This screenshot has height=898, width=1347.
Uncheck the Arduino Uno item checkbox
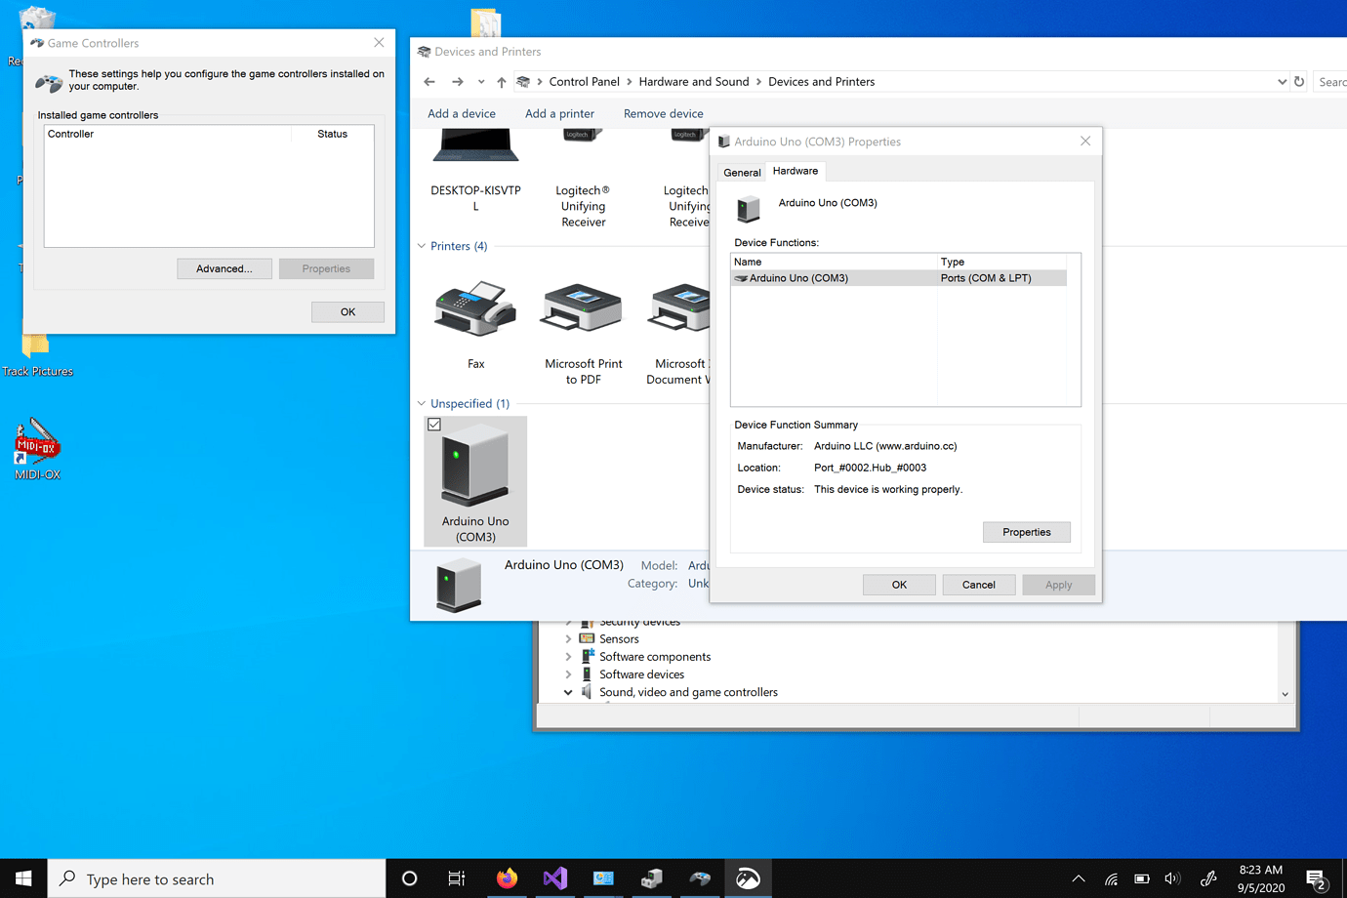point(434,425)
